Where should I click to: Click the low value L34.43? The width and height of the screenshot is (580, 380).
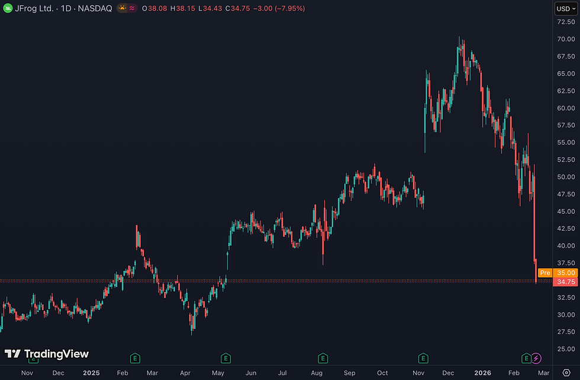tap(210, 8)
